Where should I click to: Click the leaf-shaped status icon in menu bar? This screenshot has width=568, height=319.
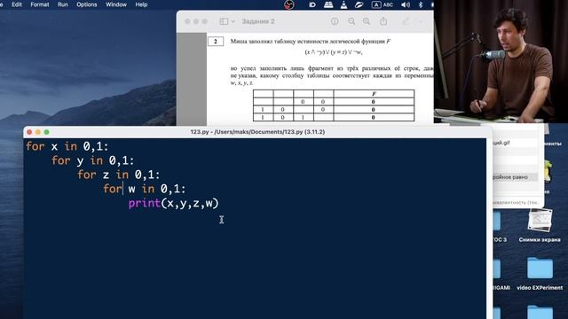359,4
